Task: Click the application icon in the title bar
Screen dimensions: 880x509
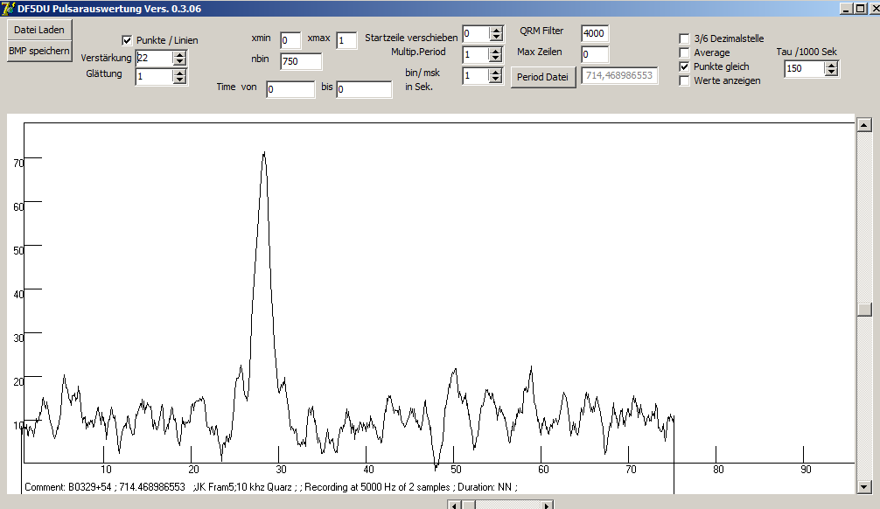Action: (x=8, y=9)
